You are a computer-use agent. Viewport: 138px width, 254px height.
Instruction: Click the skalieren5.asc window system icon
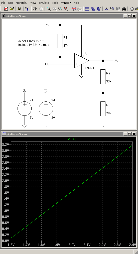click(4, 16)
